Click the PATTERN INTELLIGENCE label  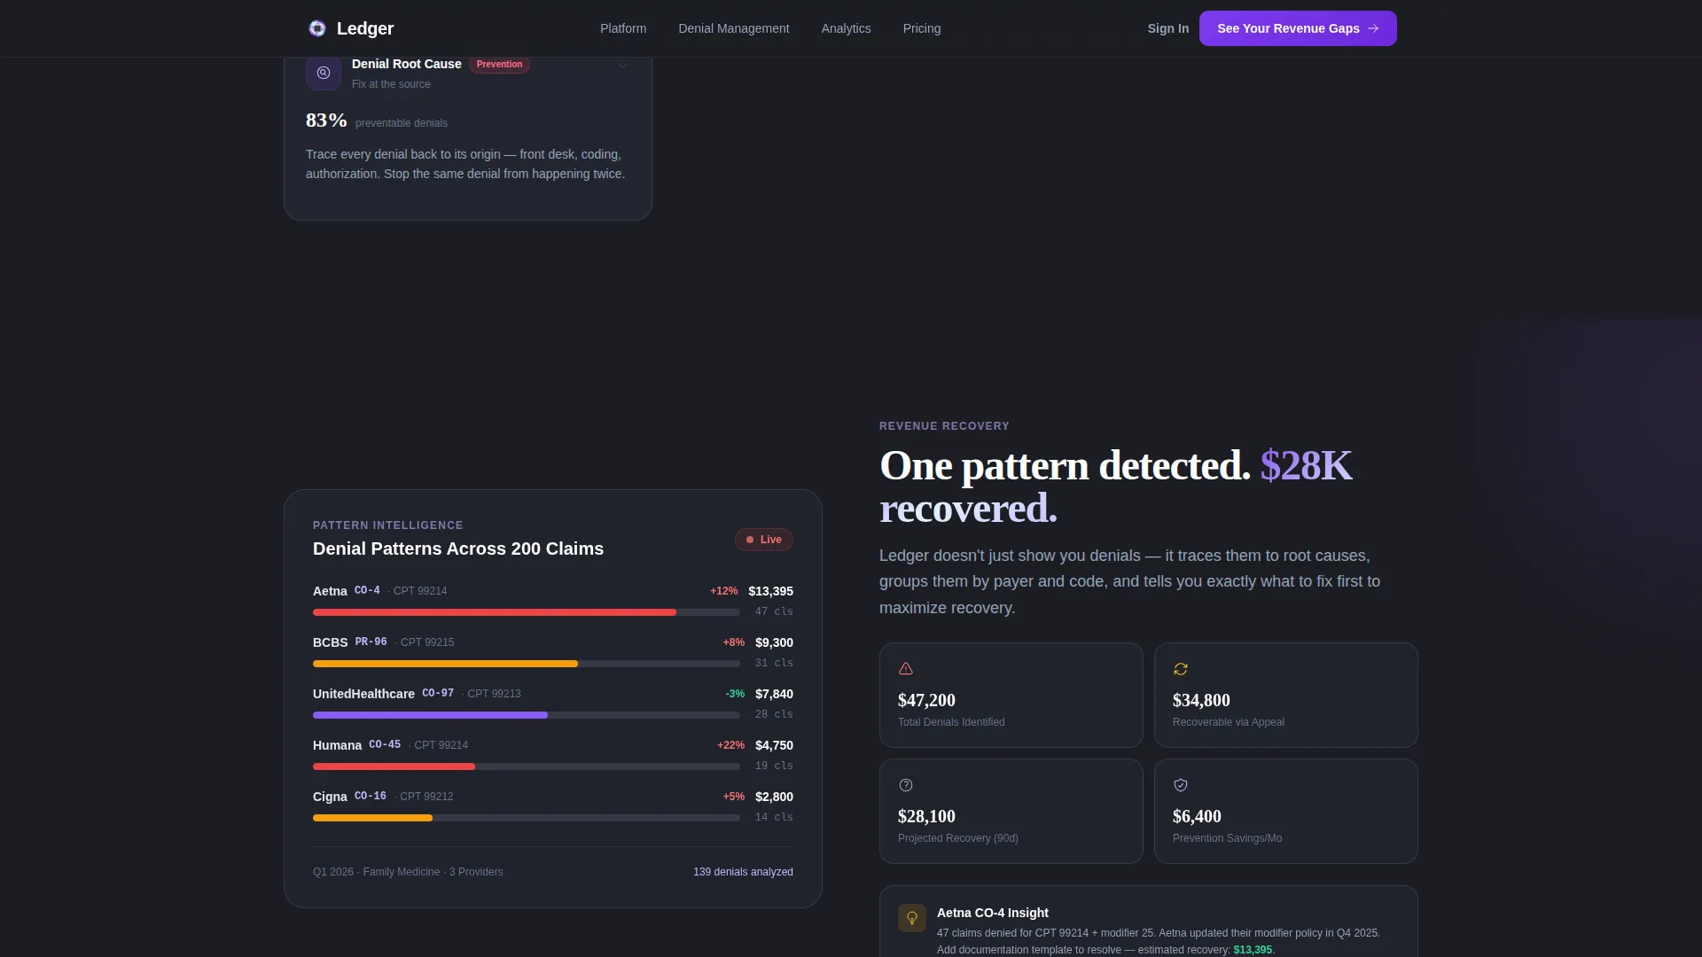388,525
